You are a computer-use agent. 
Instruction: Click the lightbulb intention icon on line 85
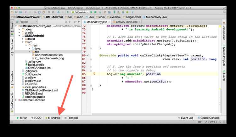[x=94, y=74]
